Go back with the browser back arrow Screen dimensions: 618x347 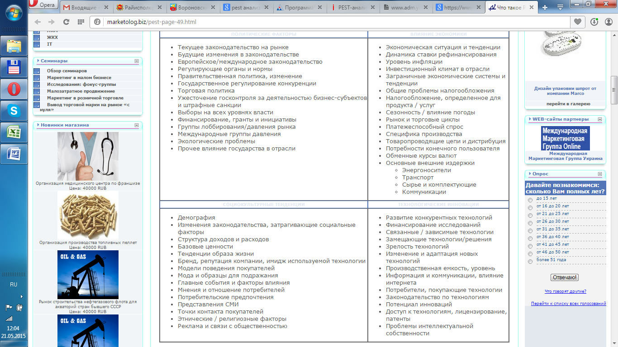(x=38, y=22)
